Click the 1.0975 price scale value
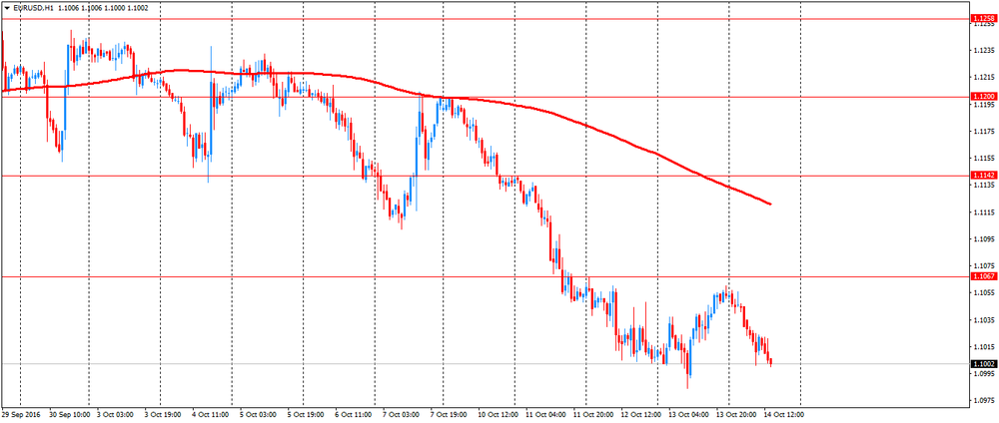Image resolution: width=999 pixels, height=423 pixels. tap(982, 401)
